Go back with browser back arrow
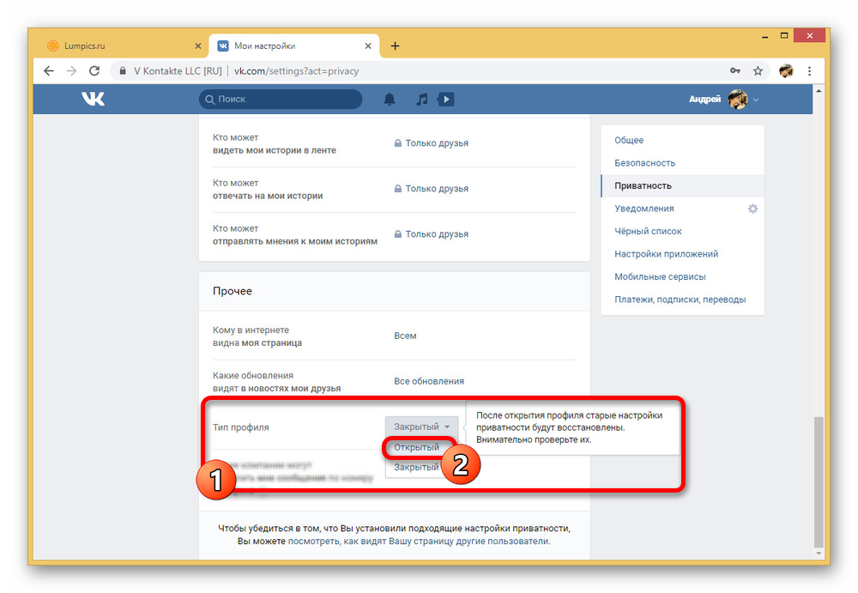Image resolution: width=858 pixels, height=593 pixels. pos(49,70)
